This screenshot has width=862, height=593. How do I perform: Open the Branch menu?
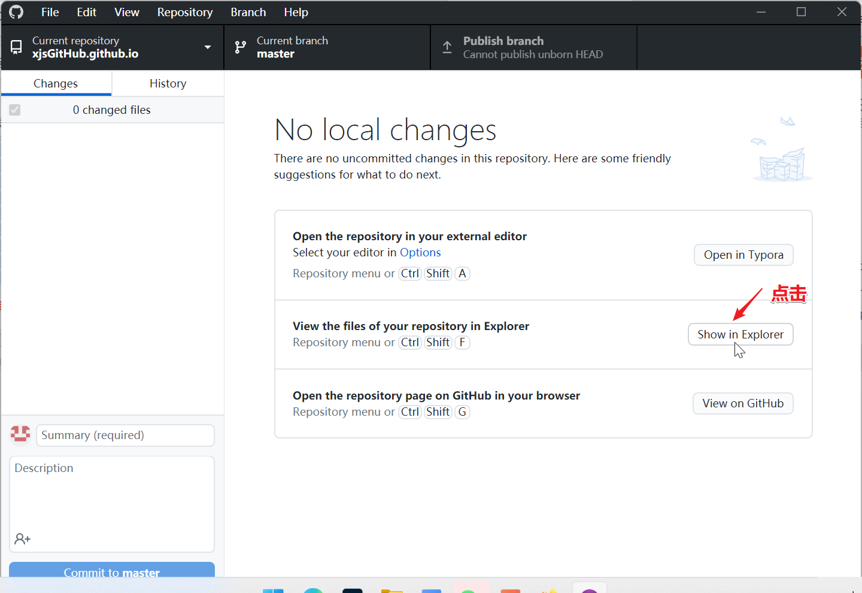248,12
